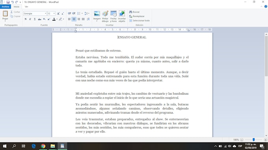Insert Fecha y hora
The height and width of the screenshot is (150, 268).
tap(114, 16)
